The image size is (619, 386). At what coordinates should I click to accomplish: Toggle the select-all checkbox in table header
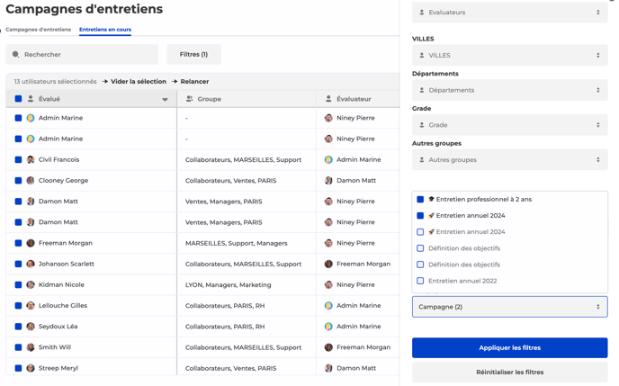18,99
